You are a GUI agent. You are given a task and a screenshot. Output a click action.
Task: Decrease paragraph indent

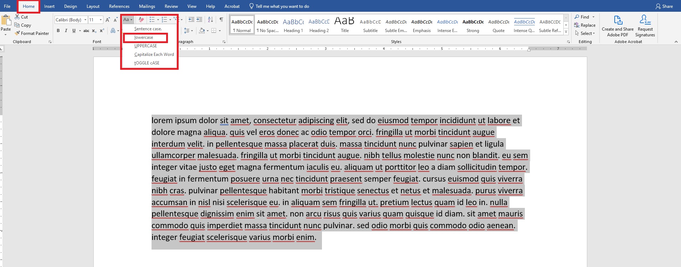click(191, 20)
